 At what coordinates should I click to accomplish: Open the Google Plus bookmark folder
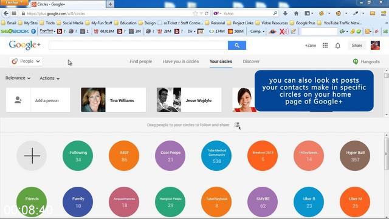tap(303, 23)
